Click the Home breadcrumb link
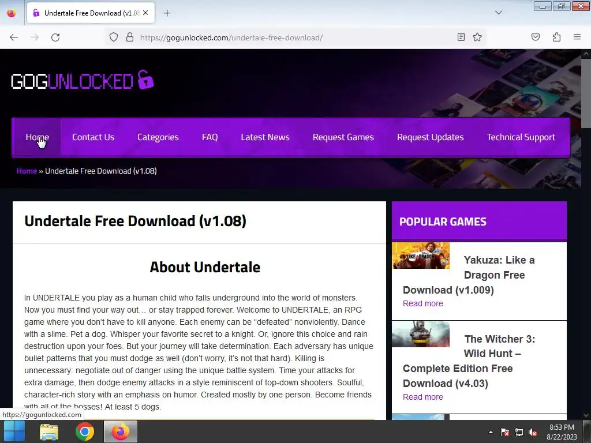This screenshot has width=591, height=443. point(27,171)
